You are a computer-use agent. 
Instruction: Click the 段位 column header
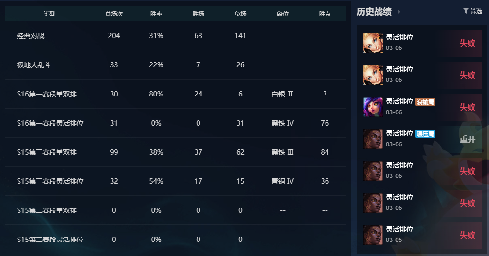(x=283, y=14)
